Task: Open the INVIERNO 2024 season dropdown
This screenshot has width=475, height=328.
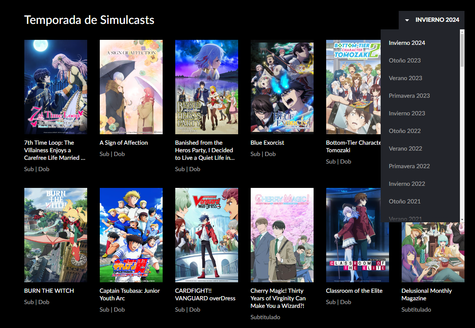Action: click(x=431, y=20)
